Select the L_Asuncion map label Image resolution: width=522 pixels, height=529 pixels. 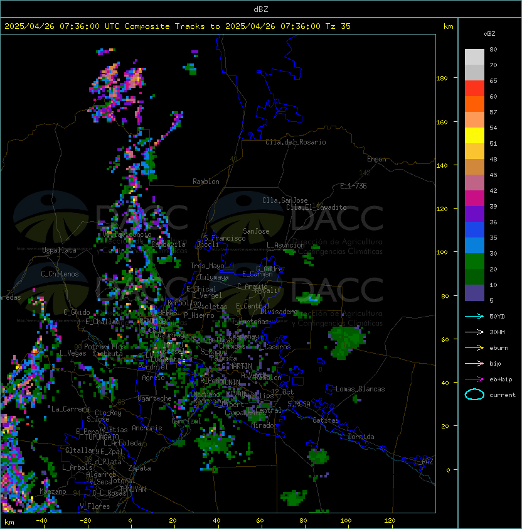(285, 245)
